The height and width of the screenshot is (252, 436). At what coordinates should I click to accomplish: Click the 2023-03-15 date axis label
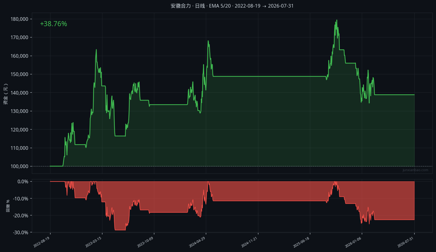click(93, 242)
